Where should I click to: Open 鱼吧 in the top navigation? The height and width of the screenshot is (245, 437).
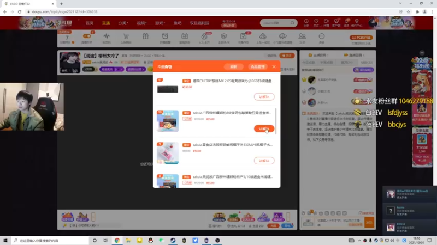point(177,23)
